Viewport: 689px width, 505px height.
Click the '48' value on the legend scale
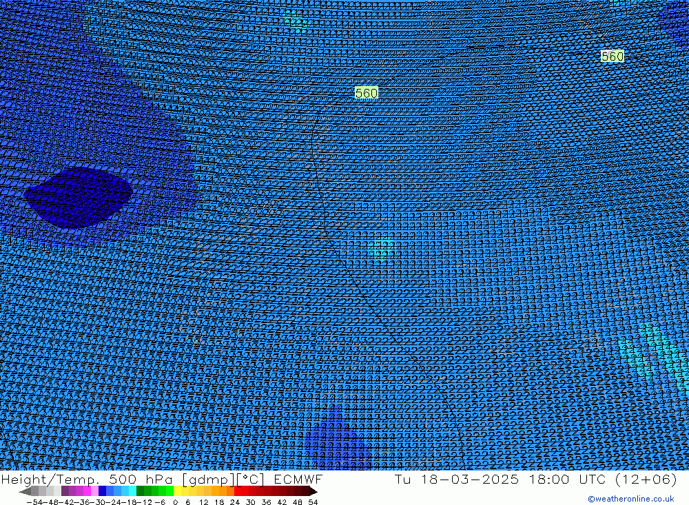click(298, 502)
